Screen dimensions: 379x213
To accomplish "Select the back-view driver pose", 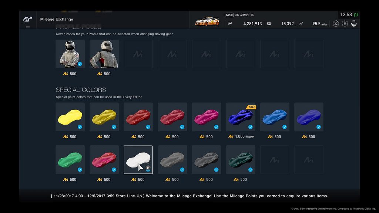I will 104,54.
